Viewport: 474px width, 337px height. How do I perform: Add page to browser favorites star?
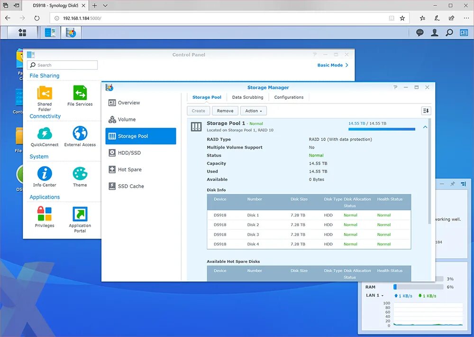point(402,18)
